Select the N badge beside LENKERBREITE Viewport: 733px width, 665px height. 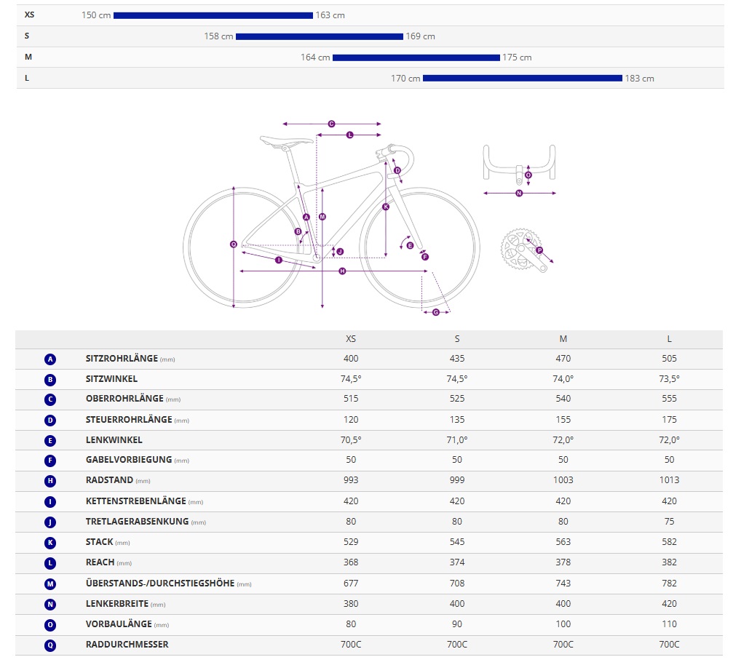pos(50,604)
